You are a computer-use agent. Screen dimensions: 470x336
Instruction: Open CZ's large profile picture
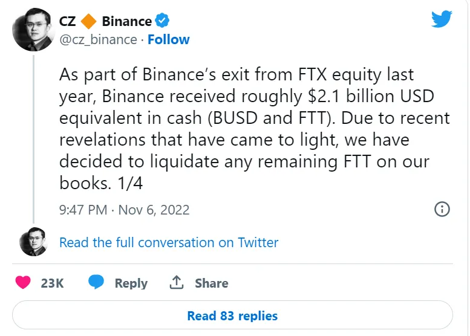(x=33, y=30)
